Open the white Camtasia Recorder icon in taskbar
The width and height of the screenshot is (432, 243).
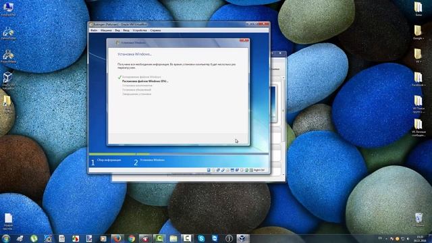(187, 238)
